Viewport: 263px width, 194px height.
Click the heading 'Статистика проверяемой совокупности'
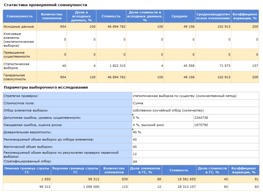coord(46,5)
